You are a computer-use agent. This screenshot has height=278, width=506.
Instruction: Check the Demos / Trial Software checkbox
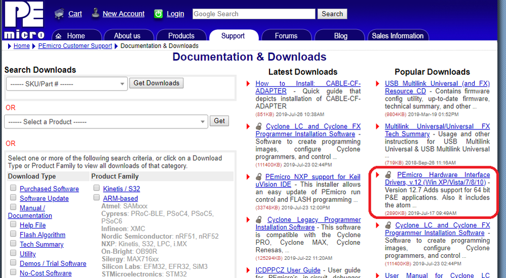(x=13, y=262)
